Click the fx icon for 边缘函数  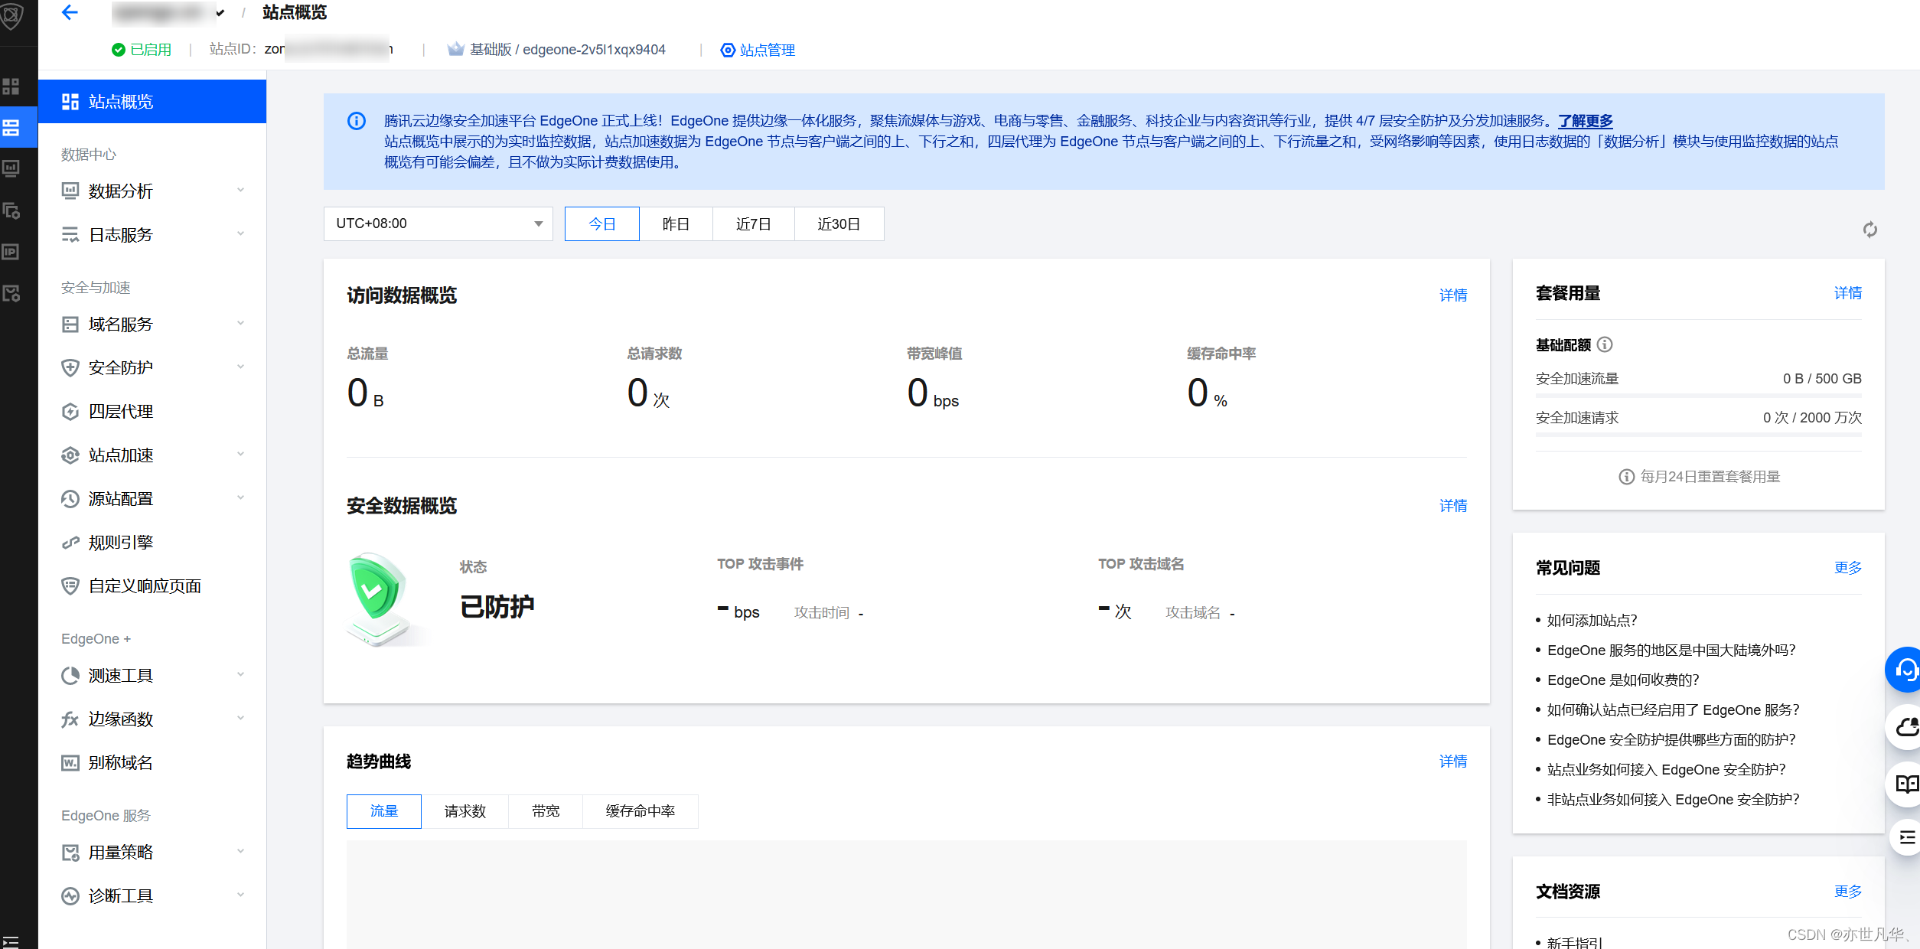70,719
